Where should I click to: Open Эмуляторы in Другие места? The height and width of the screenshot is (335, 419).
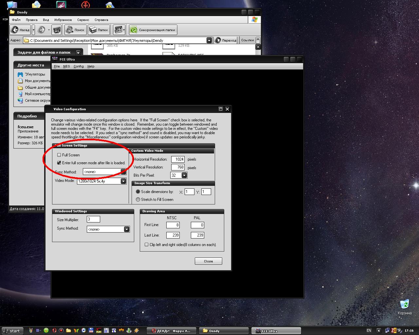[32, 74]
